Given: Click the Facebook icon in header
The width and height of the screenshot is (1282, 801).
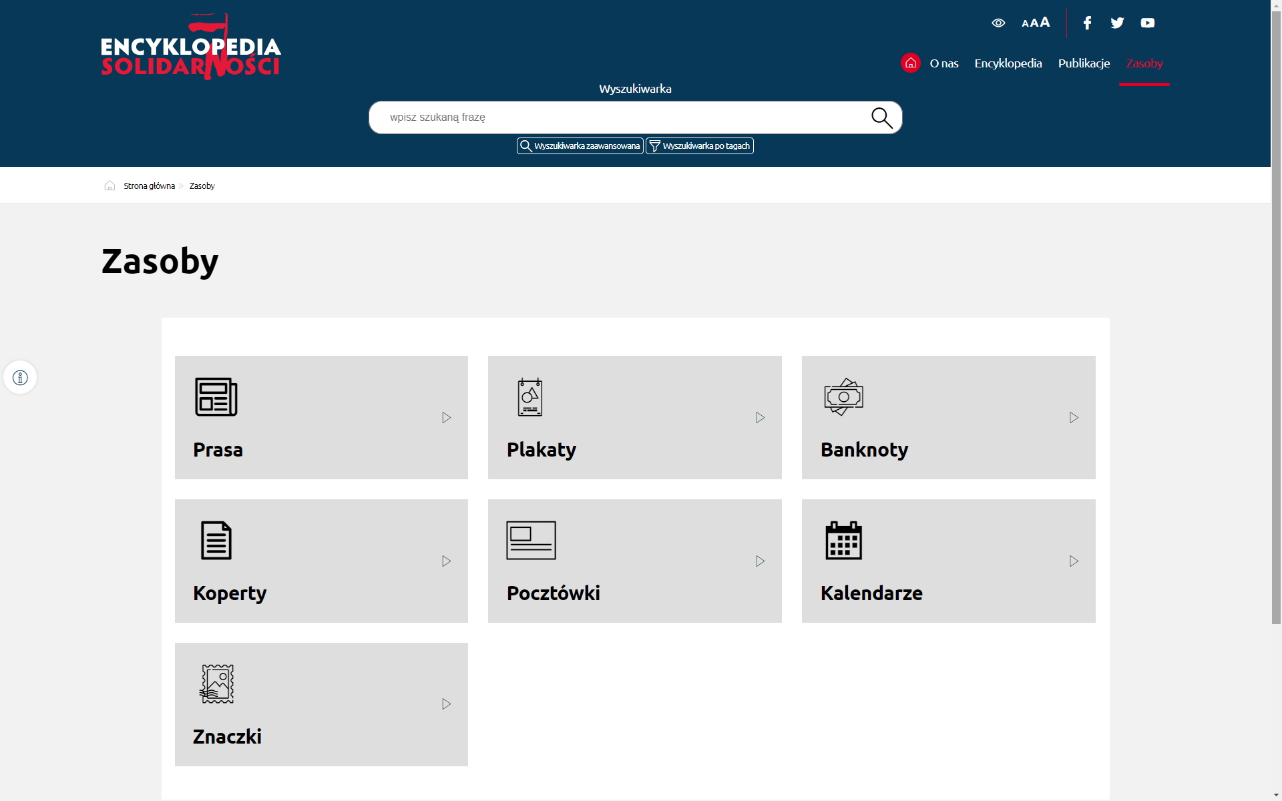Looking at the screenshot, I should 1087,23.
